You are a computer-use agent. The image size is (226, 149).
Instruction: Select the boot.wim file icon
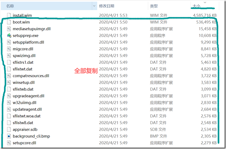point(9,22)
